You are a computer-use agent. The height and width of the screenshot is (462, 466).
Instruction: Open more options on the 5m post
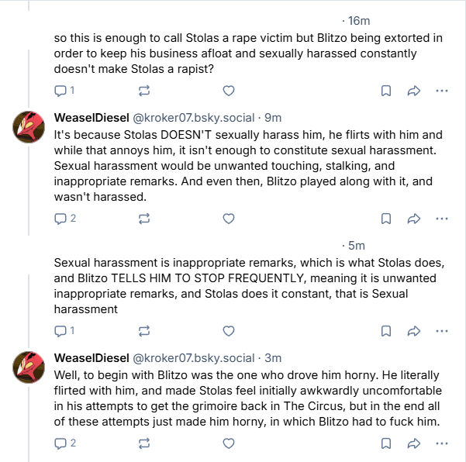click(442, 331)
